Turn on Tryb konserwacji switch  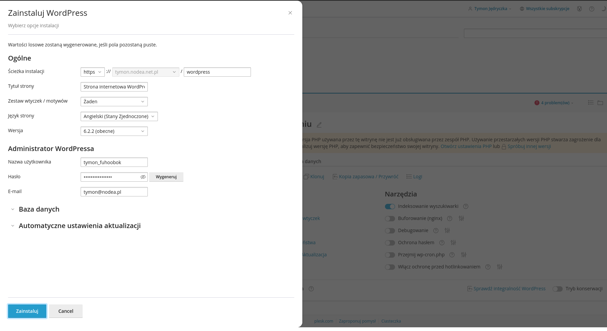(x=557, y=289)
